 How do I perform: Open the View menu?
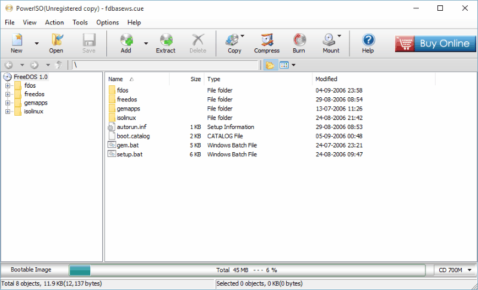click(x=29, y=23)
